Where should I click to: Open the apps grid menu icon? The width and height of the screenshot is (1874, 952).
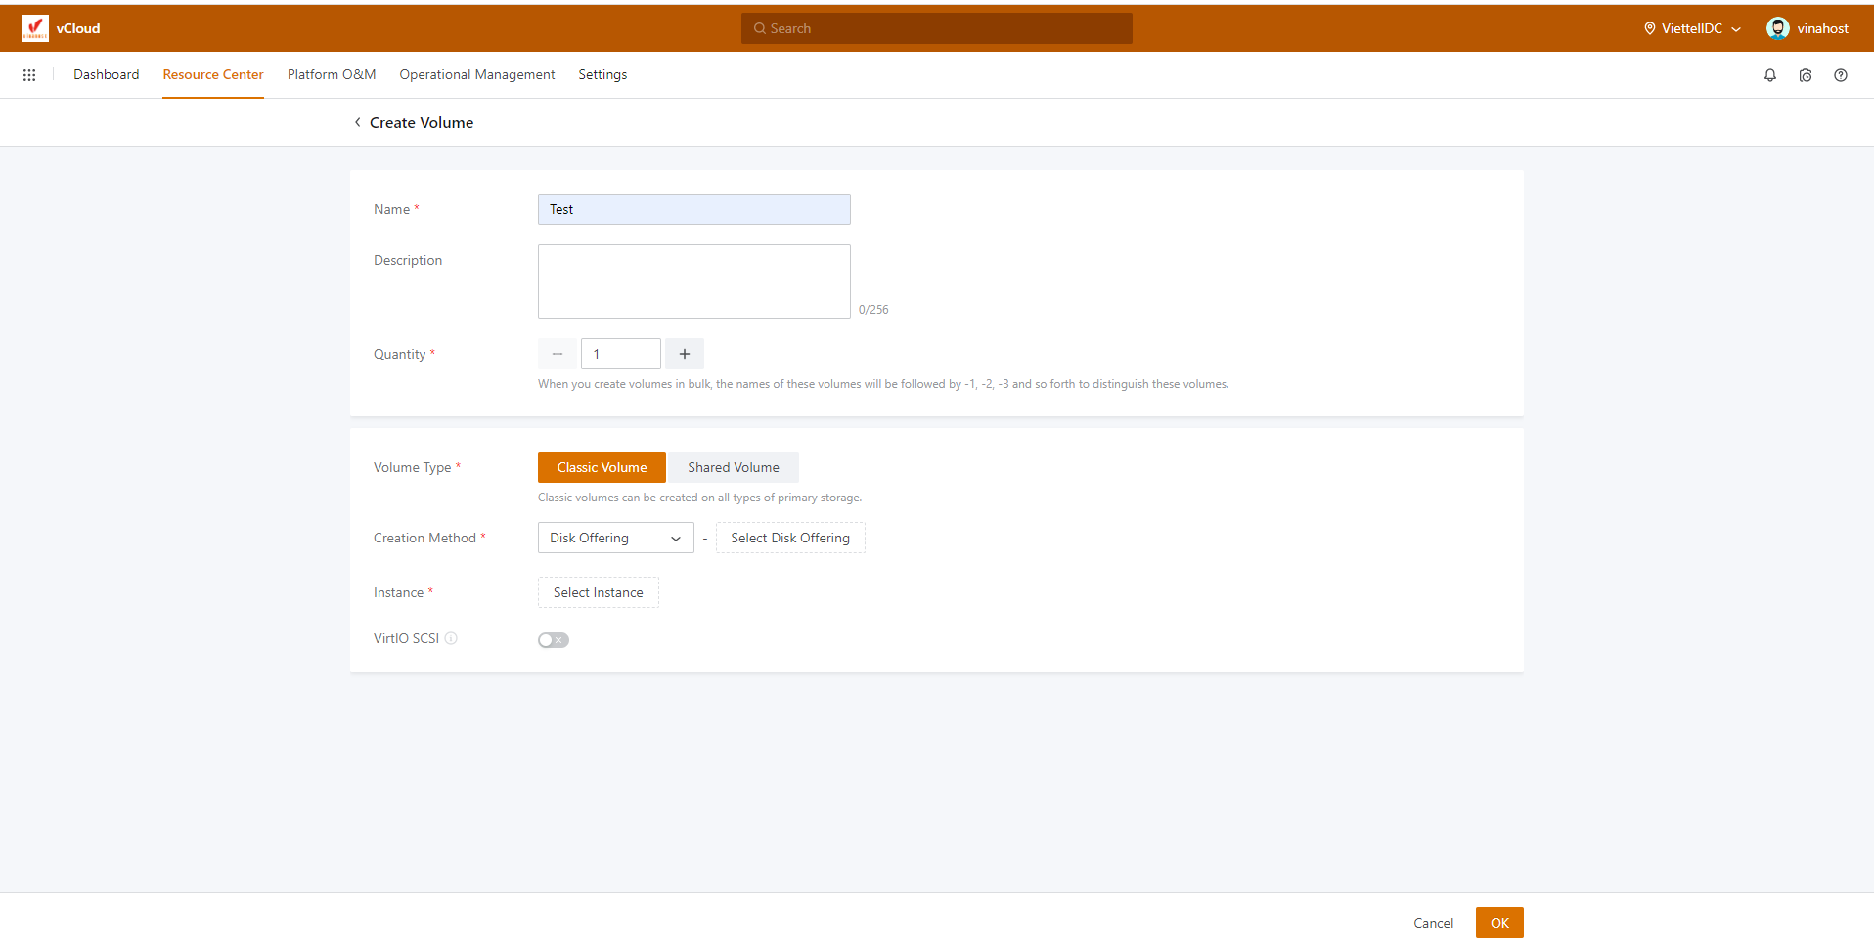point(29,75)
